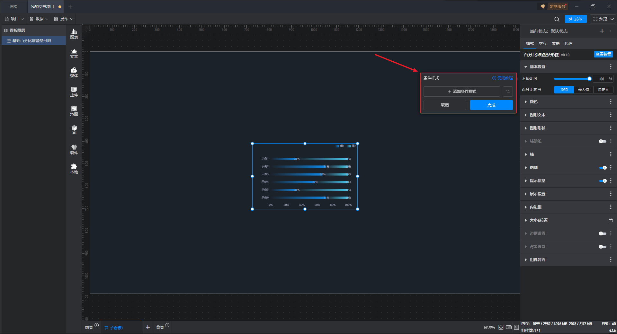
Task: Click the plus circle next to 前景
Action: tap(97, 325)
